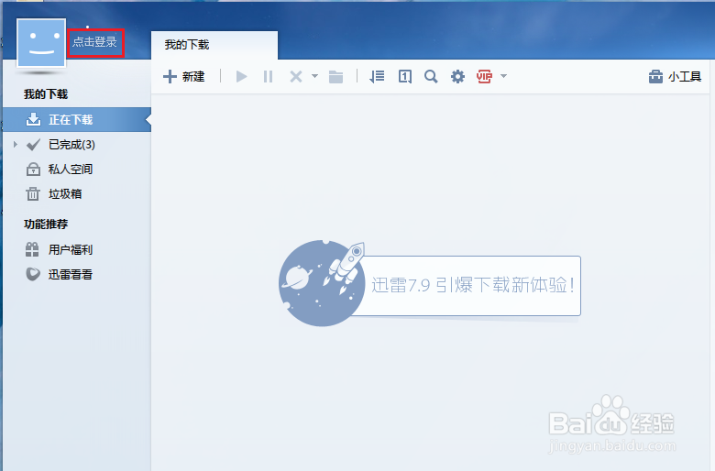Screen dimensions: 715x471
Task: Click the 新建 new task button
Action: click(183, 77)
